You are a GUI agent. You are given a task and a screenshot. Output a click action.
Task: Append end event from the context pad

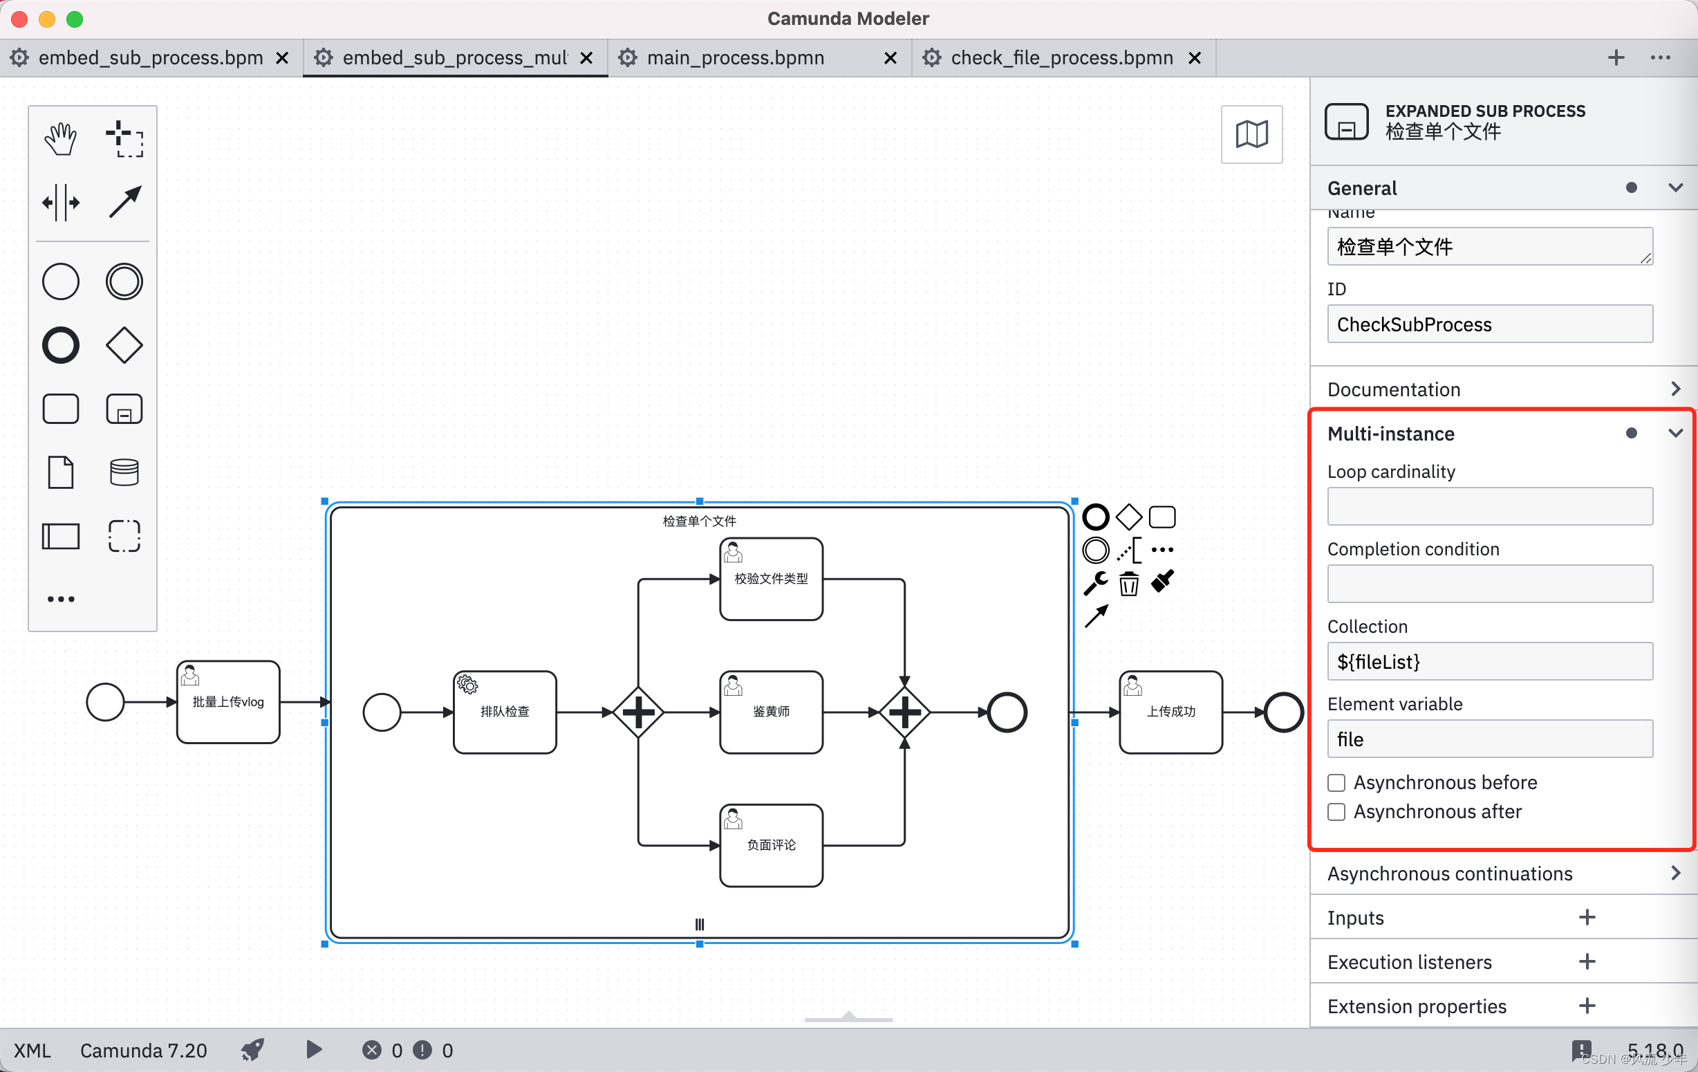click(x=1095, y=517)
